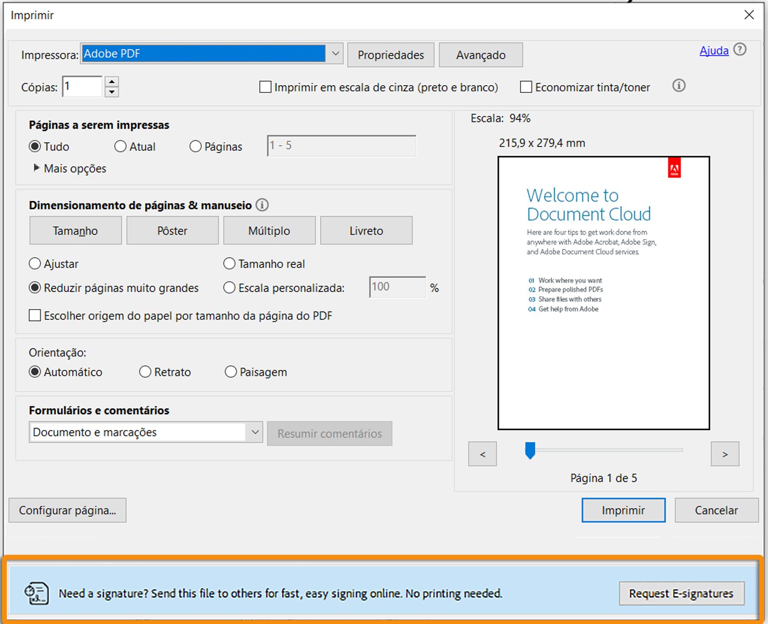Click the page range field showing 1 - 5
Viewport: 768px width, 624px height.
[x=341, y=146]
